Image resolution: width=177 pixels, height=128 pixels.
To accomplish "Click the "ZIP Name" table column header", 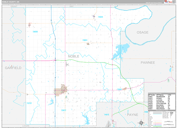I will [x=160, y=95].
